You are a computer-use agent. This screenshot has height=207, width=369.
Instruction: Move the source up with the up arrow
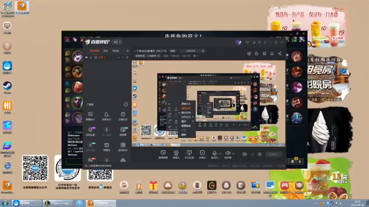tap(119, 57)
